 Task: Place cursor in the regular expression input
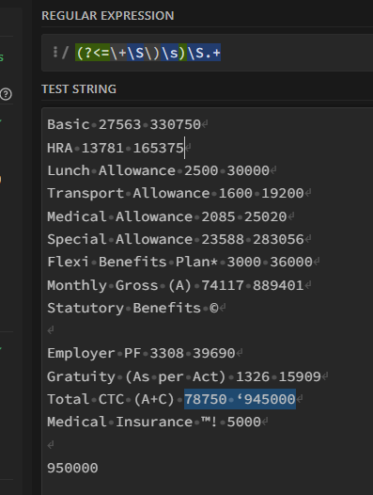pos(207,53)
